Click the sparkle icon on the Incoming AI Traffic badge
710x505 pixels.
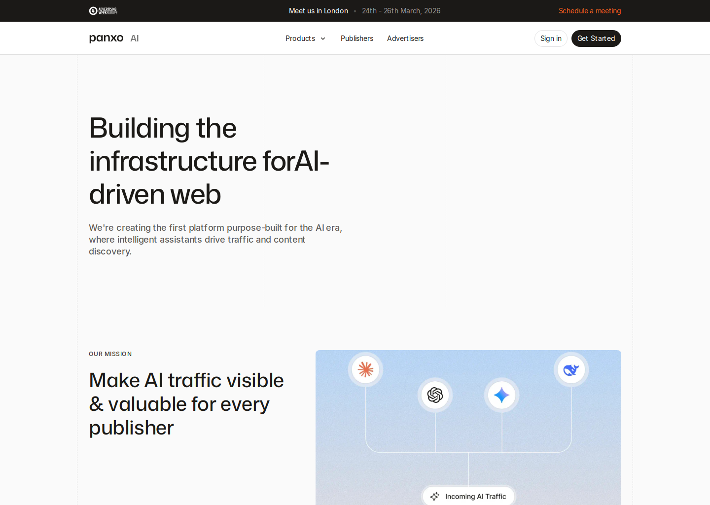coord(435,496)
